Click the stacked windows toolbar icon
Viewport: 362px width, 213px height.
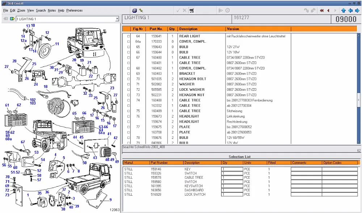coord(135,10)
